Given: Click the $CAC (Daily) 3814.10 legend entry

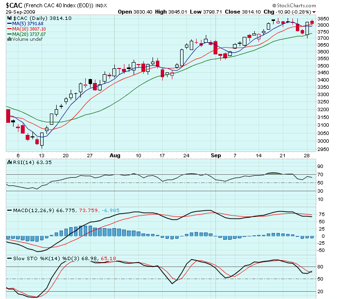Looking at the screenshot, I should tap(42, 18).
